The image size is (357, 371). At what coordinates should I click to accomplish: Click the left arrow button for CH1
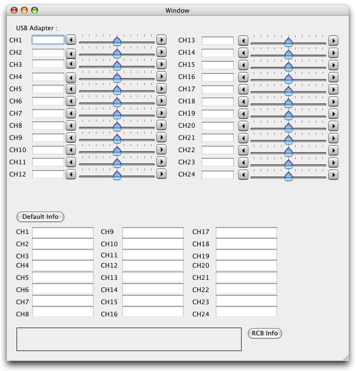(71, 40)
